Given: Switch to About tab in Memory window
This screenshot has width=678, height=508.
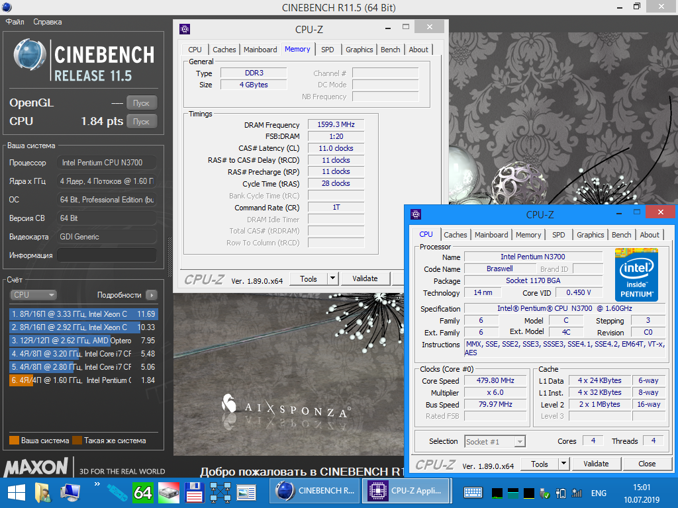Looking at the screenshot, I should [x=418, y=50].
